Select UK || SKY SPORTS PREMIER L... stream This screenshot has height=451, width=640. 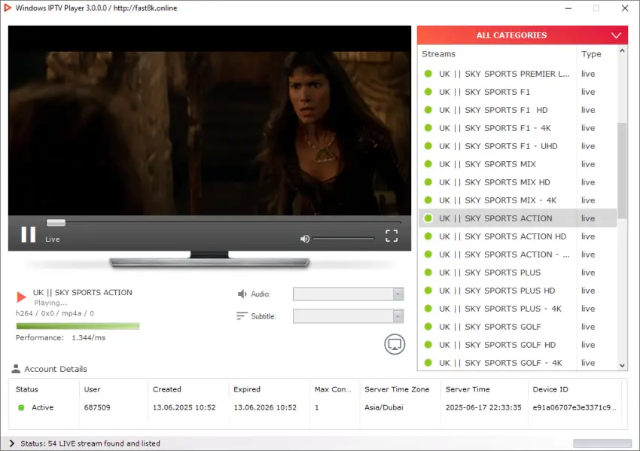tap(517, 74)
